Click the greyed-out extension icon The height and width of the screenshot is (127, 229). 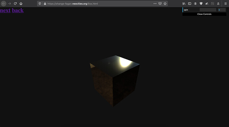[x=212, y=4]
